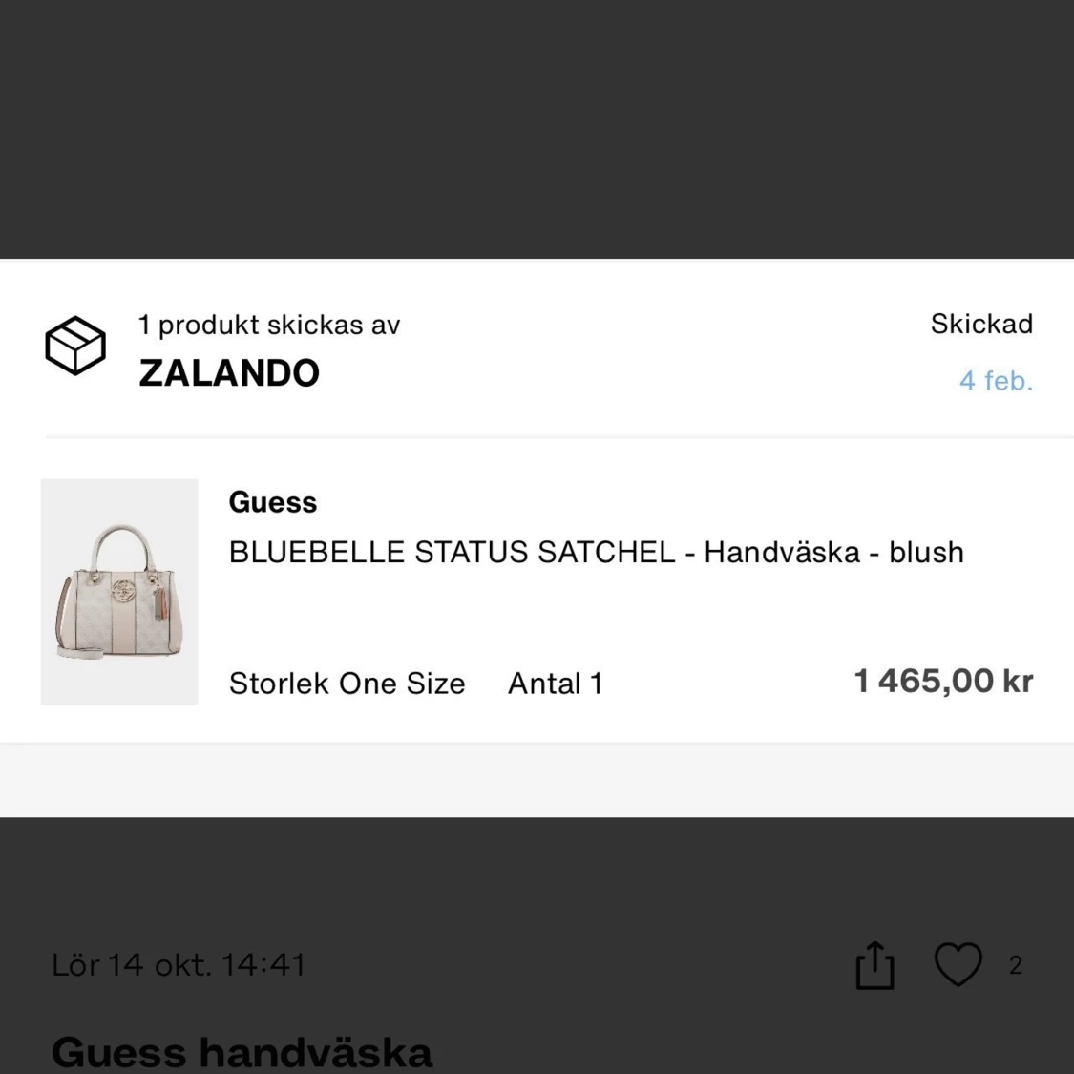The image size is (1074, 1074).
Task: Click the dark area left of the share icon
Action: click(x=573, y=965)
